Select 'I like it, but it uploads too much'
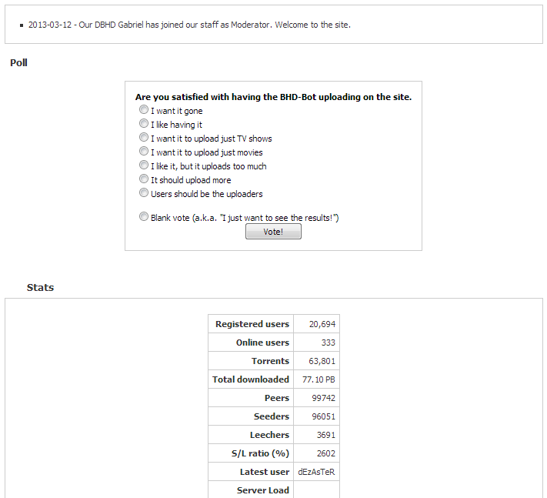Viewport: 547px width, 498px height. coord(144,165)
